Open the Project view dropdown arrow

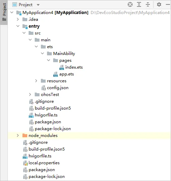tap(38, 5)
